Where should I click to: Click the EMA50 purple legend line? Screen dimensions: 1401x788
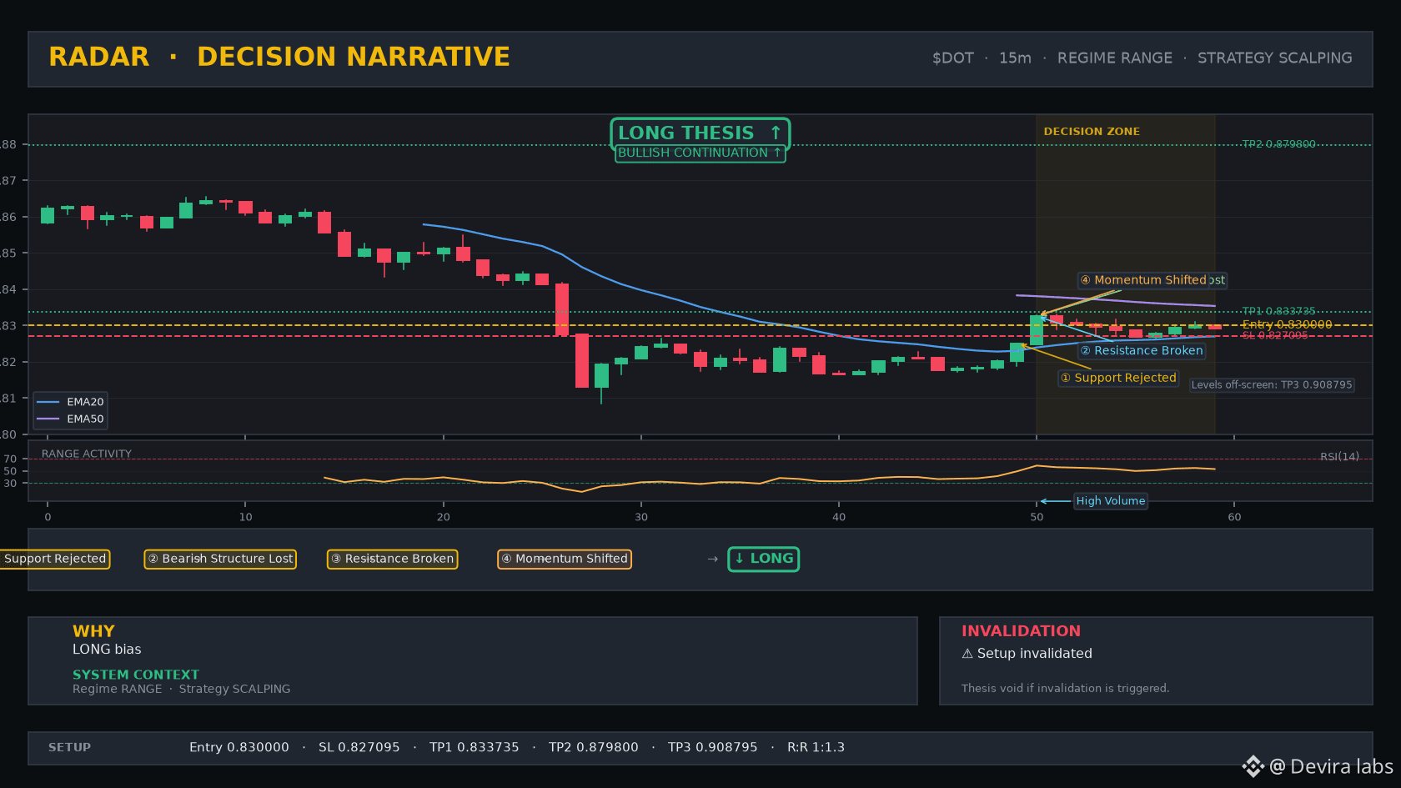[48, 419]
